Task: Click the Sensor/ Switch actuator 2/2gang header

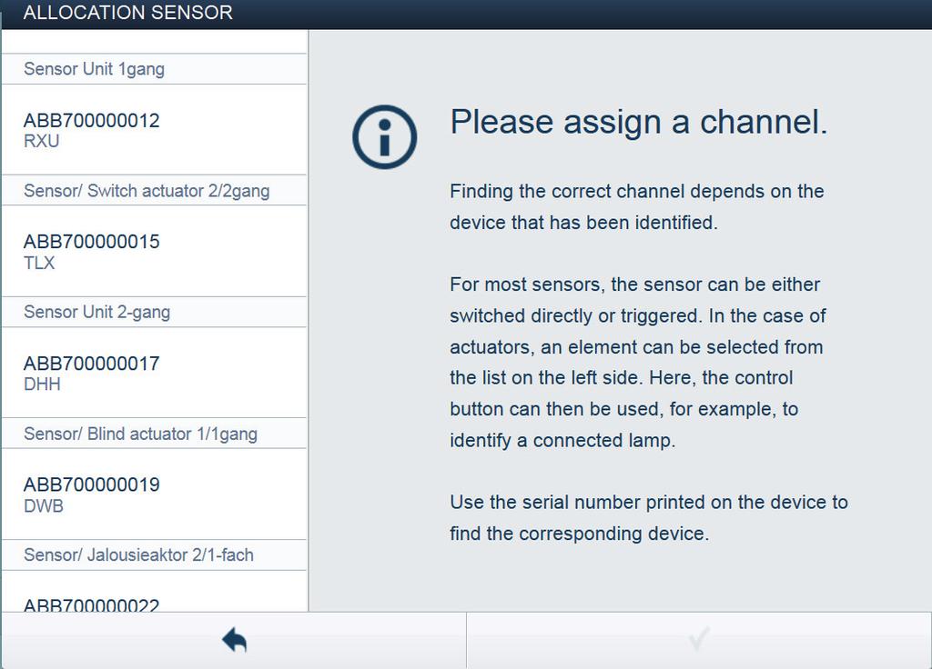Action: [x=154, y=191]
